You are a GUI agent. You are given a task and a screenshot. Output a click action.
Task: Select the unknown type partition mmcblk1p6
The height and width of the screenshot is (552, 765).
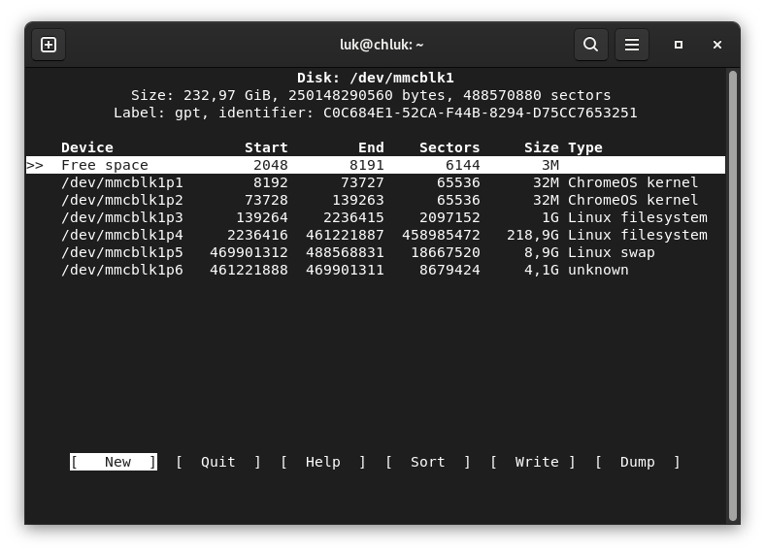point(122,270)
